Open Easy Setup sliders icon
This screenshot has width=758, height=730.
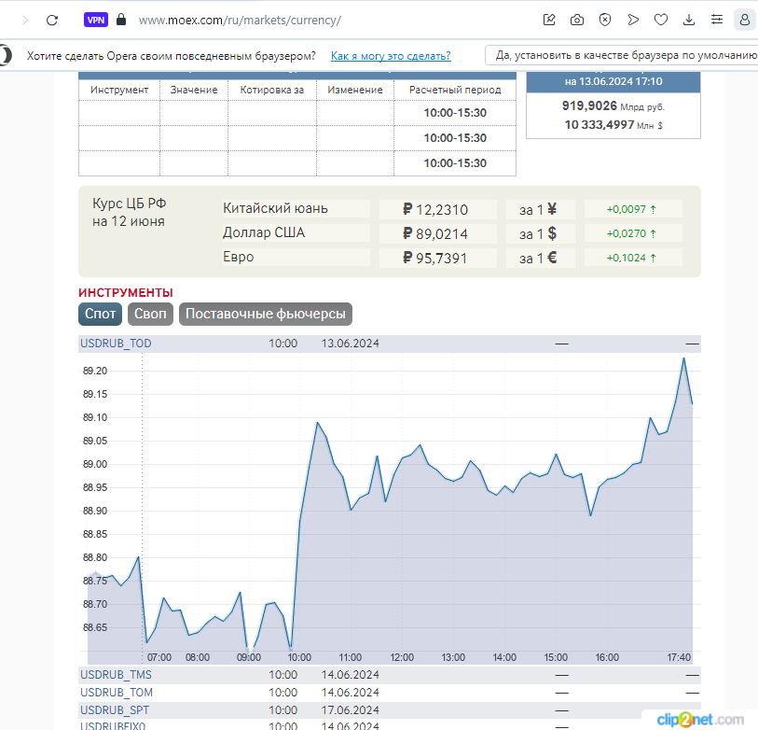[x=717, y=20]
